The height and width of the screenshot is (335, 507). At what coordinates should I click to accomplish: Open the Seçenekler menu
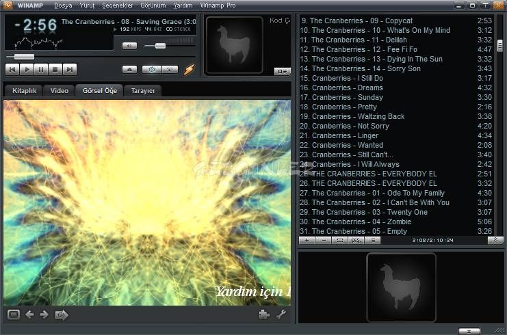pos(118,5)
